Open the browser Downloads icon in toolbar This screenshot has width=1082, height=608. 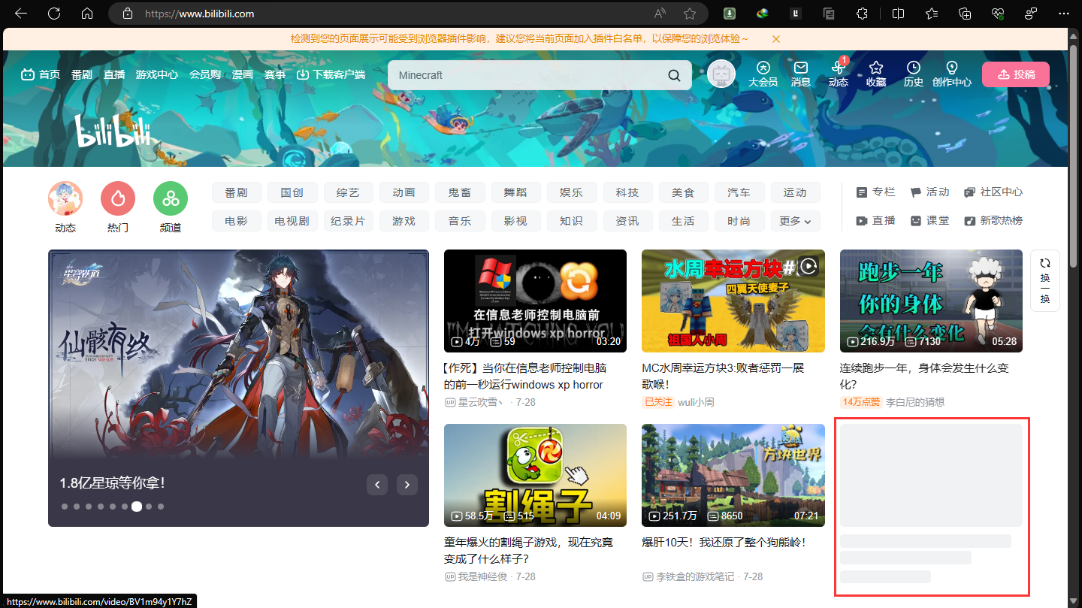point(729,14)
